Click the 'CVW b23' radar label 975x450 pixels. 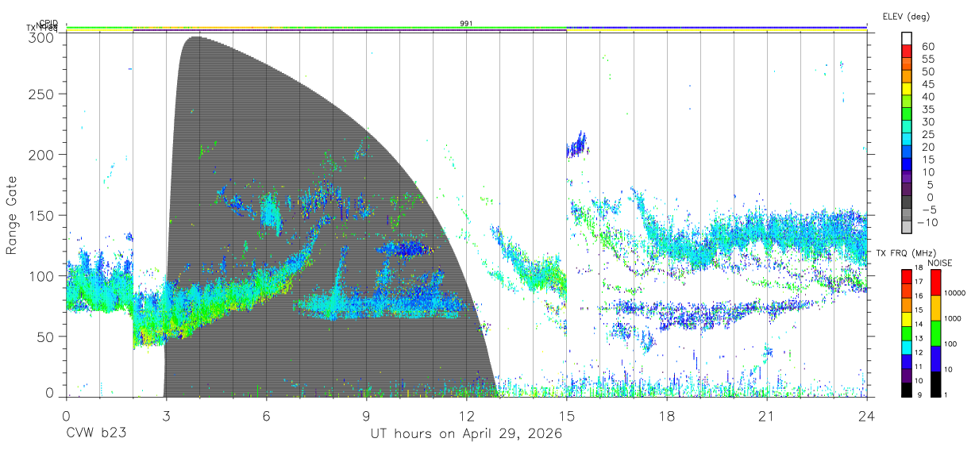pos(94,433)
